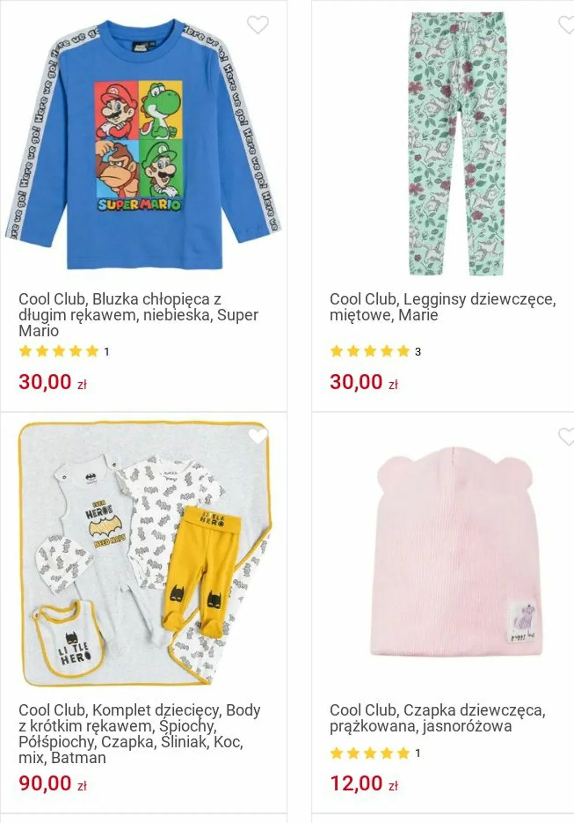Open Cool Club Legginsy dziewczęce Marie title
This screenshot has height=823, width=574.
(x=443, y=307)
